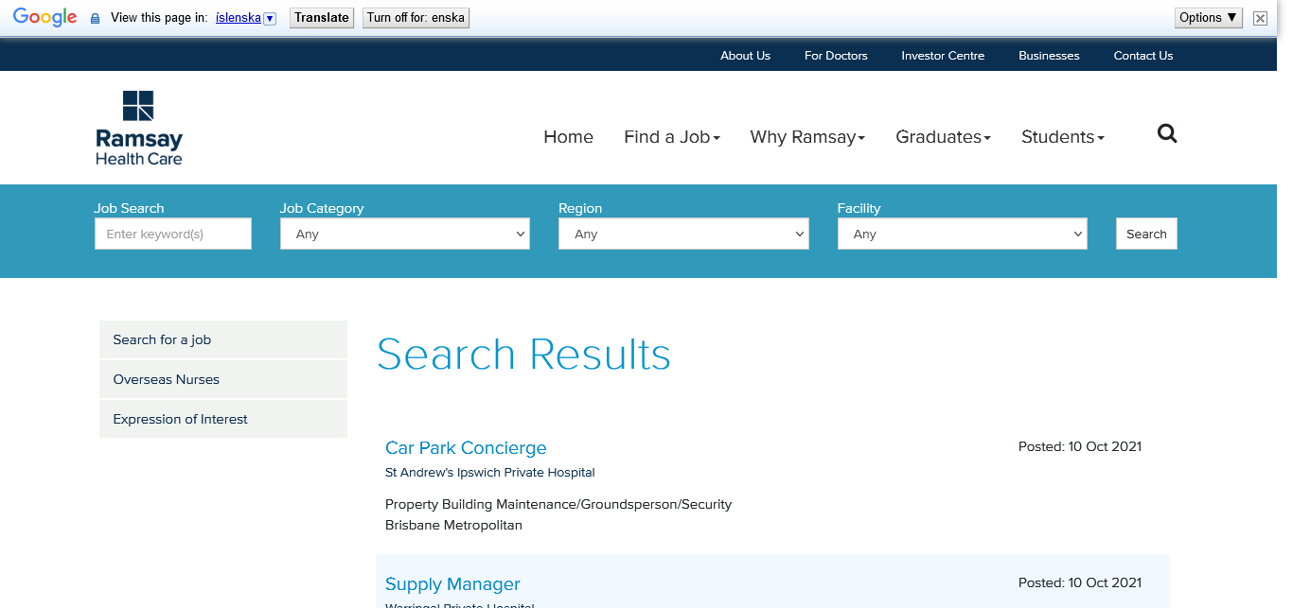The height and width of the screenshot is (608, 1293).
Task: Open the islenska language dropdown arrow
Action: 270,18
